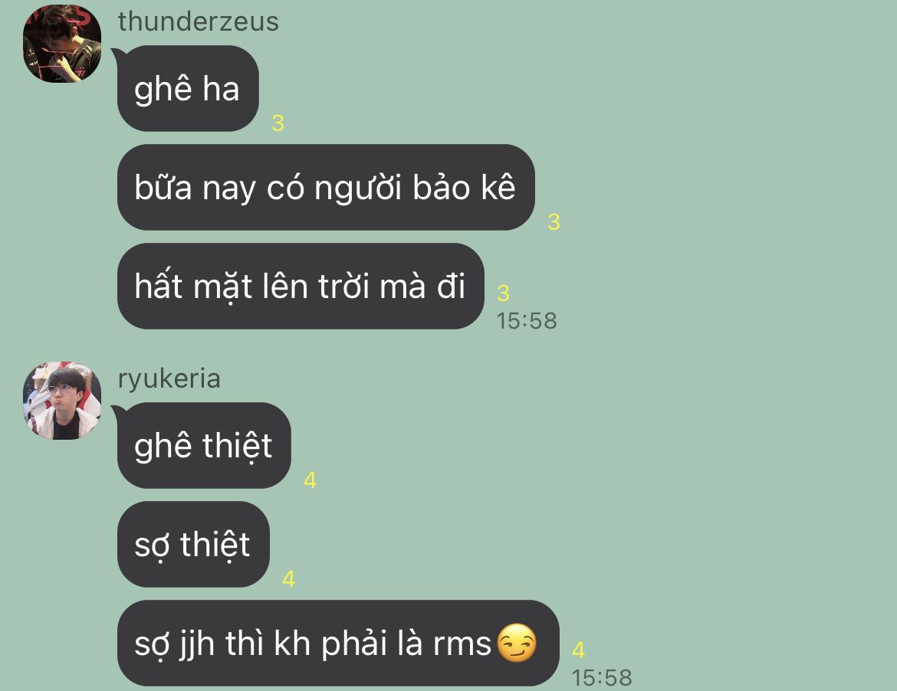Click empty chat background right of messages
Screen dimensions: 897x691
tap(744, 343)
